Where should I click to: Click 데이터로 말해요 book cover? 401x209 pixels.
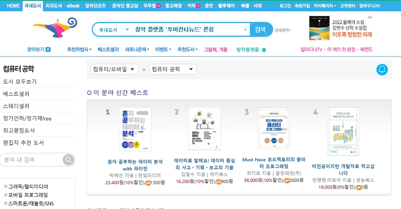(x=205, y=129)
